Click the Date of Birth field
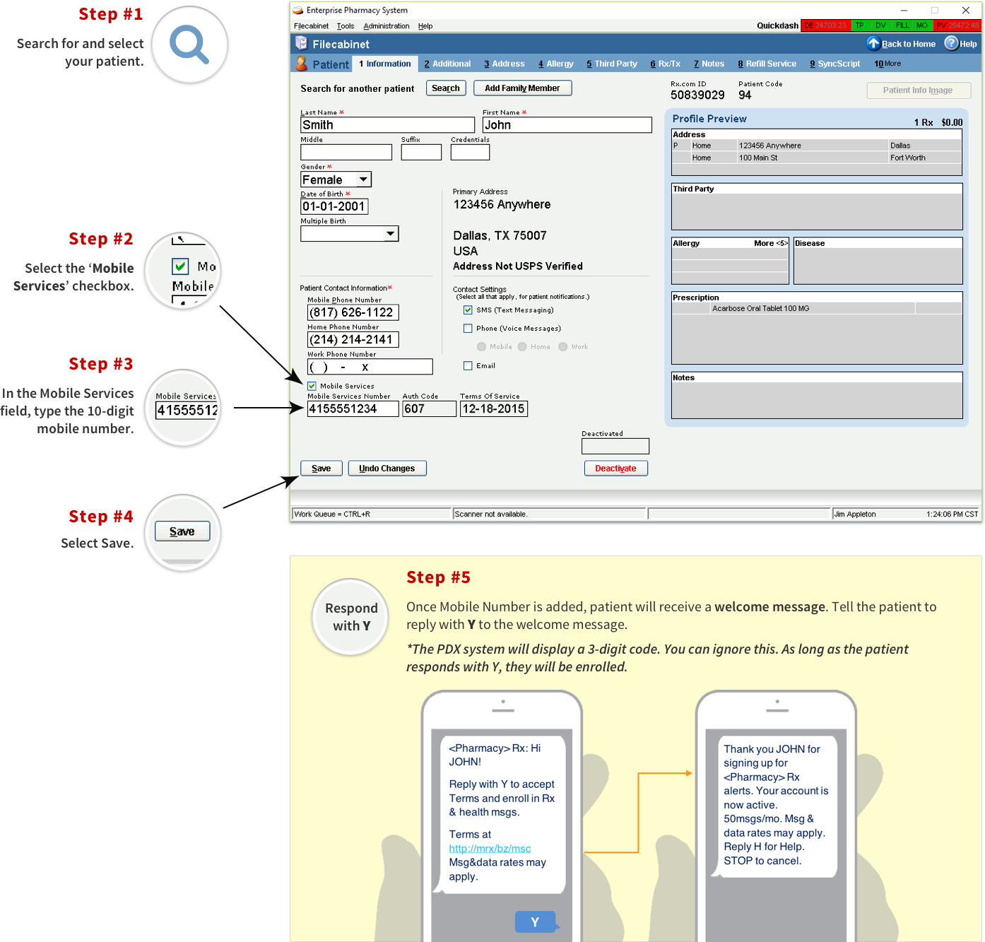 335,206
